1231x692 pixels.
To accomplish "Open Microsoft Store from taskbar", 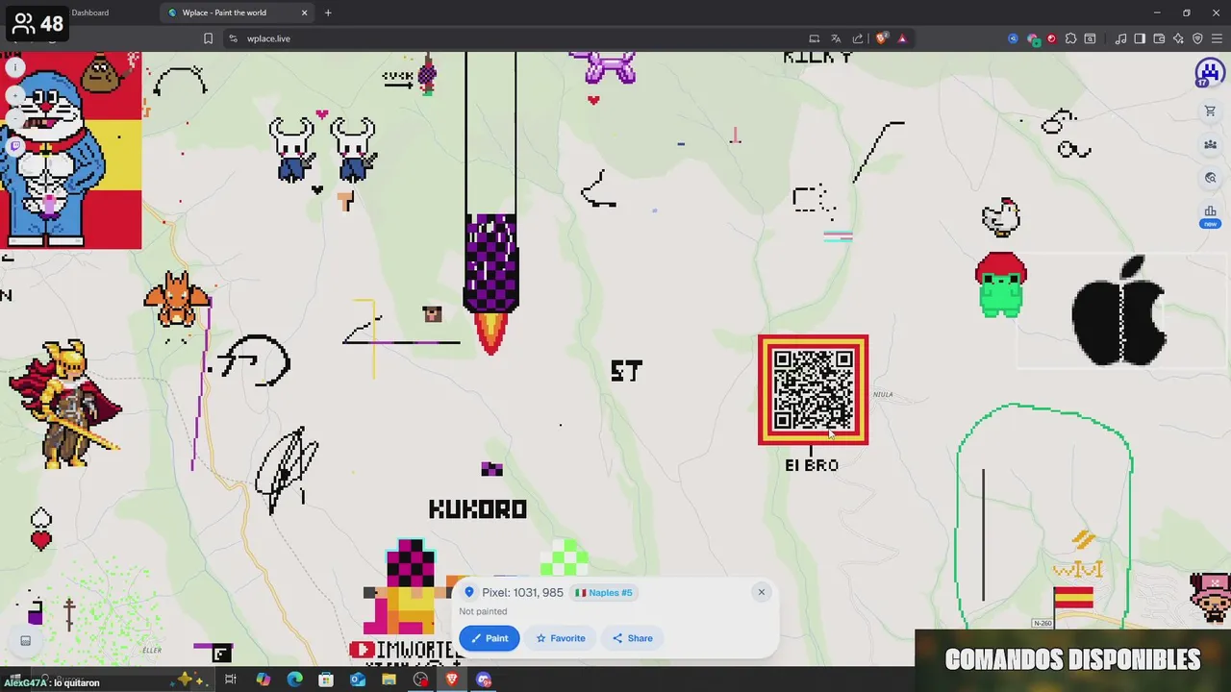I will 326,680.
